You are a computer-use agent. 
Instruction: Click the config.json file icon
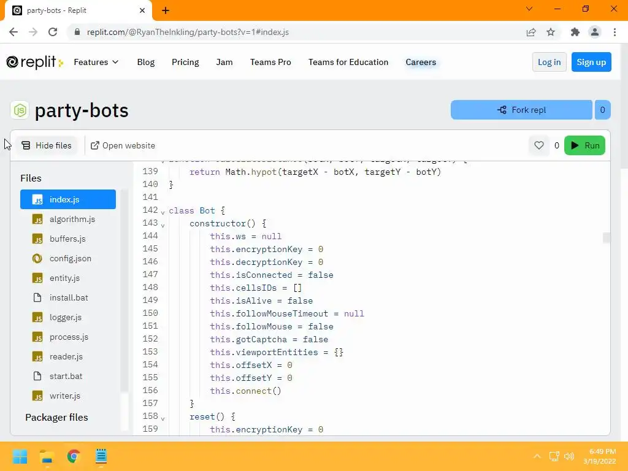pos(37,258)
